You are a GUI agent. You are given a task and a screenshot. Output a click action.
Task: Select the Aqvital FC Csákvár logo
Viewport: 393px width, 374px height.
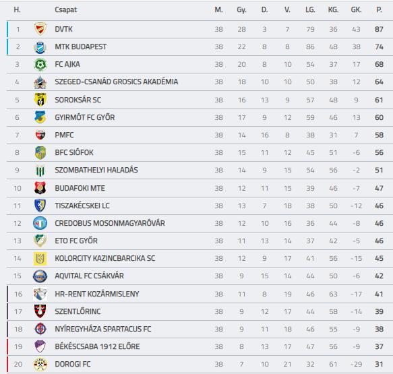(x=40, y=276)
